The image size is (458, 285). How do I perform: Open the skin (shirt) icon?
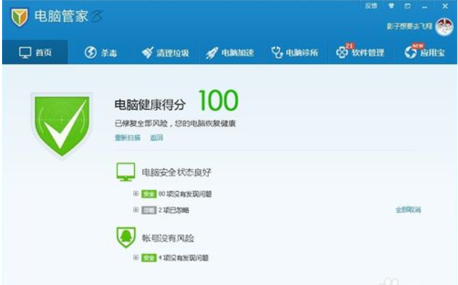(x=391, y=5)
